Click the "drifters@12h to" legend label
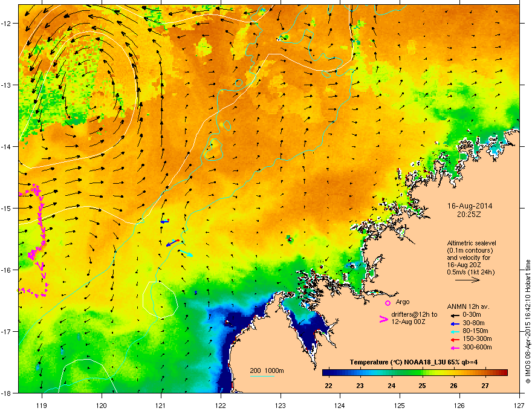Screen dimensions: 532x411 point(414,315)
